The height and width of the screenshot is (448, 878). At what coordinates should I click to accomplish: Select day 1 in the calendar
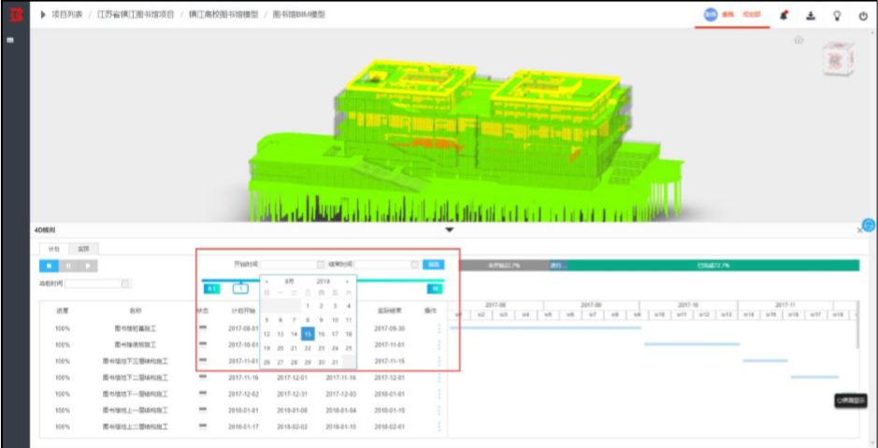pos(308,306)
